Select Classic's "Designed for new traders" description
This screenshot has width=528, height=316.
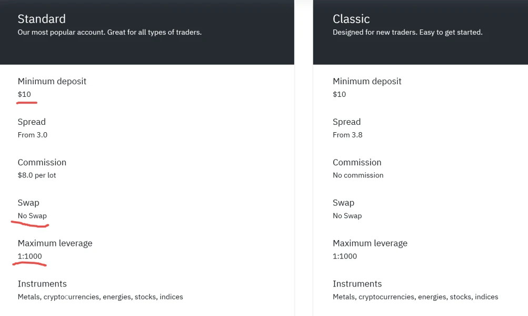(407, 32)
